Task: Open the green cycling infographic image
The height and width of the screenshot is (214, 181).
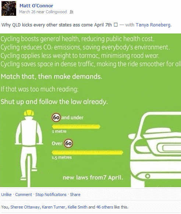Action: click(x=90, y=110)
